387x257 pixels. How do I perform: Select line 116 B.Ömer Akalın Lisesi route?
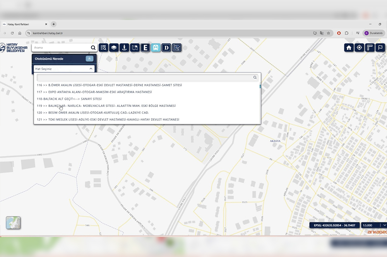tap(109, 85)
